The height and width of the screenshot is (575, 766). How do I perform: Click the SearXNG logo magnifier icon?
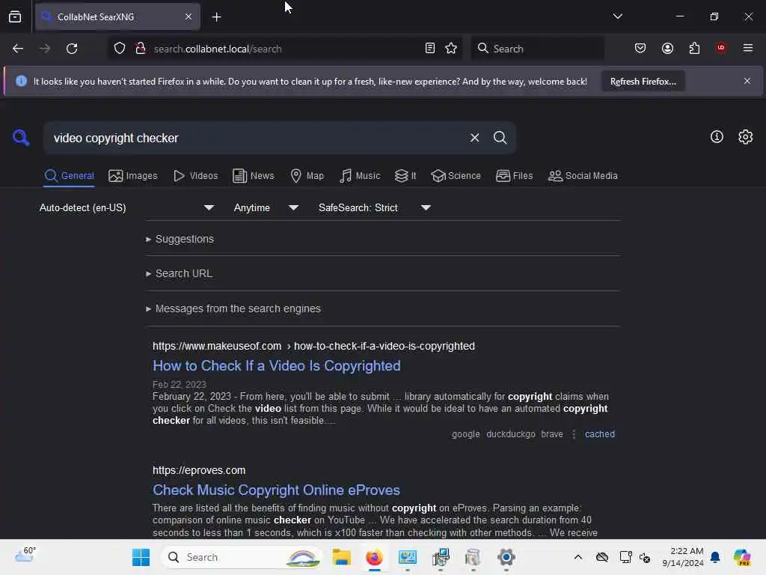(x=20, y=138)
